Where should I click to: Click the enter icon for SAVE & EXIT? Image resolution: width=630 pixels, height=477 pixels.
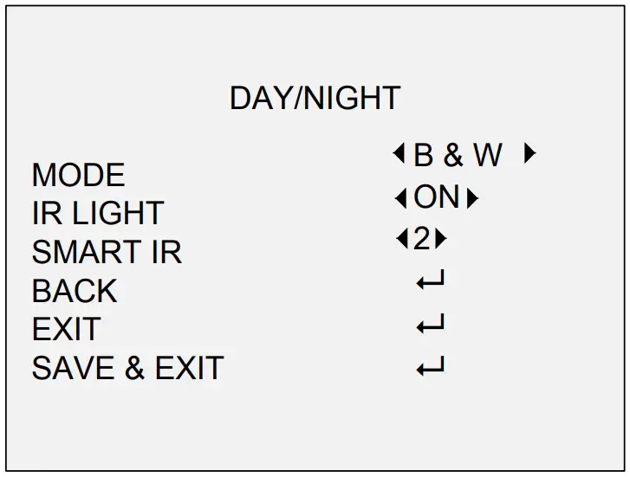[430, 369]
